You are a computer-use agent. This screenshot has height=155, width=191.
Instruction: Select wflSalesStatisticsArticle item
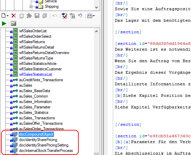click(x=38, y=64)
